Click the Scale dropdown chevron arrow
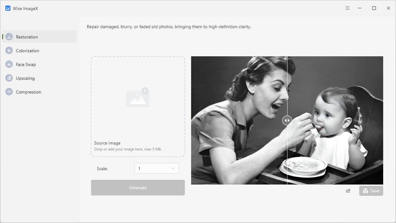Screen dimensions: 396x223 173,168
